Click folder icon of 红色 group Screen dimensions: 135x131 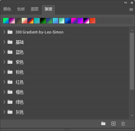click(x=10, y=82)
